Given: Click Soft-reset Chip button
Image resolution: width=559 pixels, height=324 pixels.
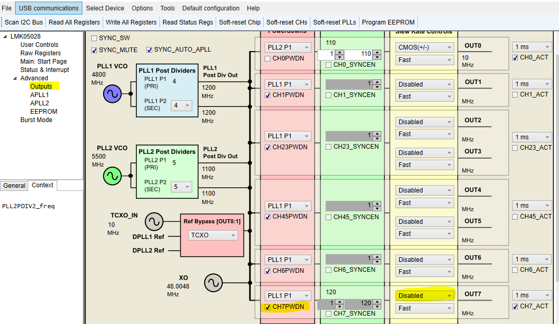Looking at the screenshot, I should pos(240,22).
